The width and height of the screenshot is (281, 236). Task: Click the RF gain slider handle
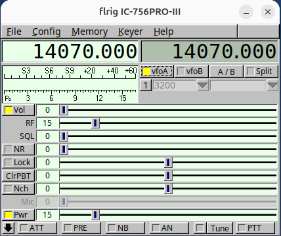point(95,123)
